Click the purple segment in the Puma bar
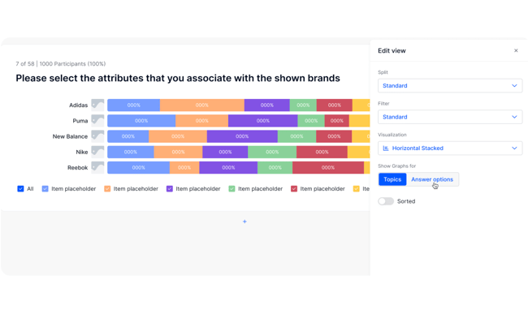The height and width of the screenshot is (327, 528). click(x=262, y=121)
